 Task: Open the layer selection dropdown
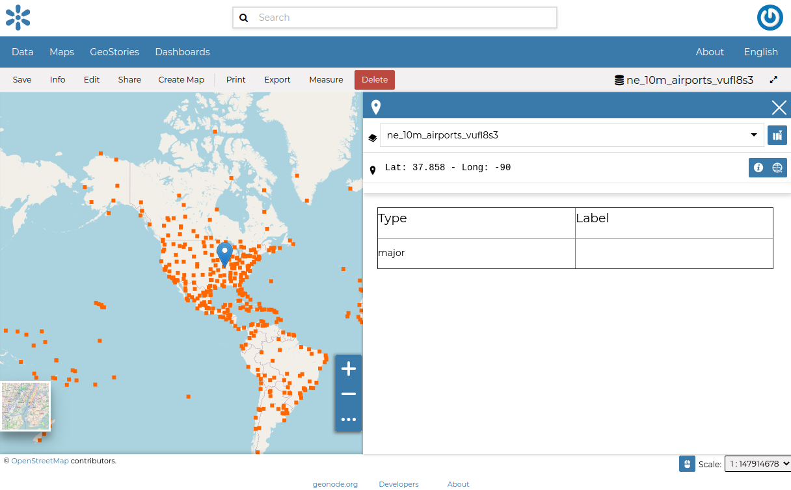(753, 135)
